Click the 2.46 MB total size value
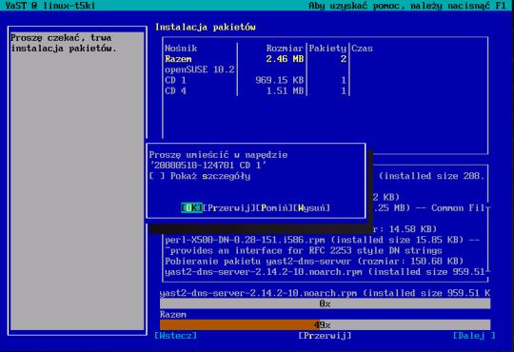 [285, 59]
